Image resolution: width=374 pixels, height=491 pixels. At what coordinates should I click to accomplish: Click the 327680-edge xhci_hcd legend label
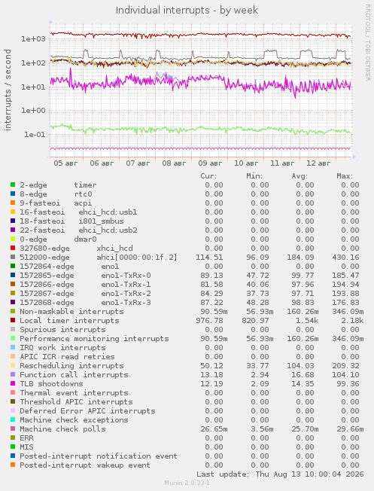click(76, 249)
